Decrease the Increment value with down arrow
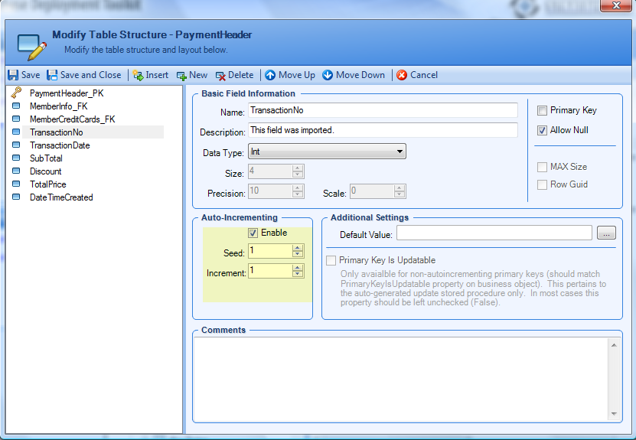 tap(298, 275)
